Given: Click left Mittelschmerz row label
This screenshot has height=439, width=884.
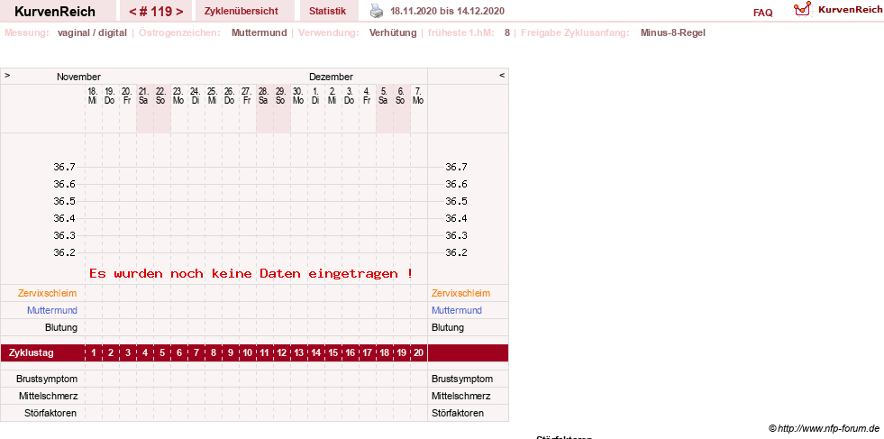Looking at the screenshot, I should pos(49,396).
